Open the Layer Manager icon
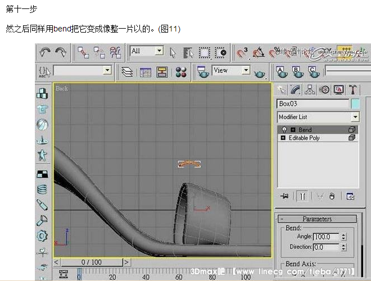The width and height of the screenshot is (371, 281). coord(127,72)
